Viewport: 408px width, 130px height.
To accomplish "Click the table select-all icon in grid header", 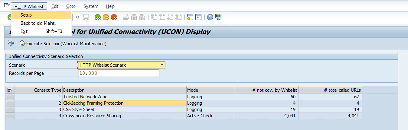I will [10, 90].
